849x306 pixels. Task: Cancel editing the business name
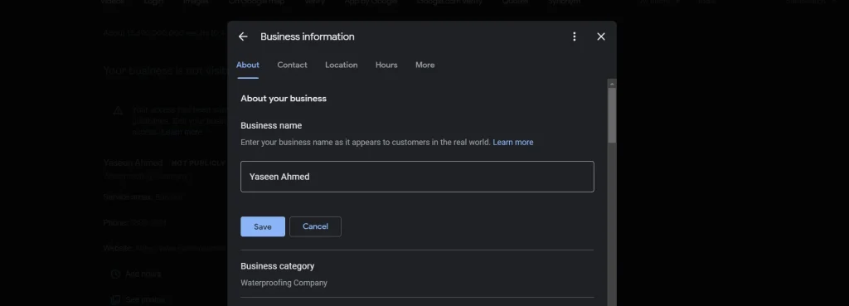coord(315,226)
